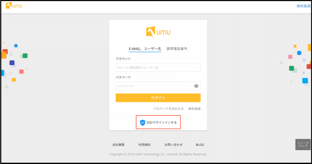The height and width of the screenshot is (164, 312).
Task: Open the 利用規約 footer link
Action: coord(144,145)
